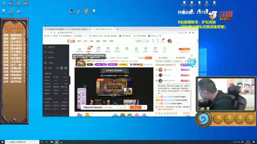257x144 pixels.
Task: Open File Explorer from the taskbar
Action: point(52,142)
